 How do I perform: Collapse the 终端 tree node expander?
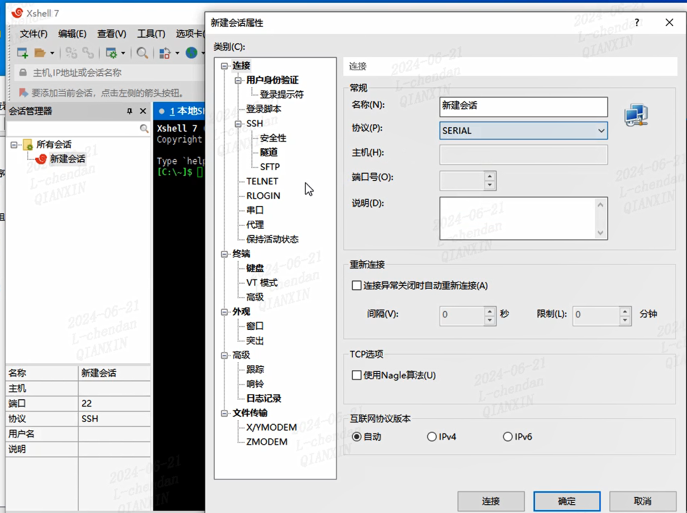tap(225, 254)
